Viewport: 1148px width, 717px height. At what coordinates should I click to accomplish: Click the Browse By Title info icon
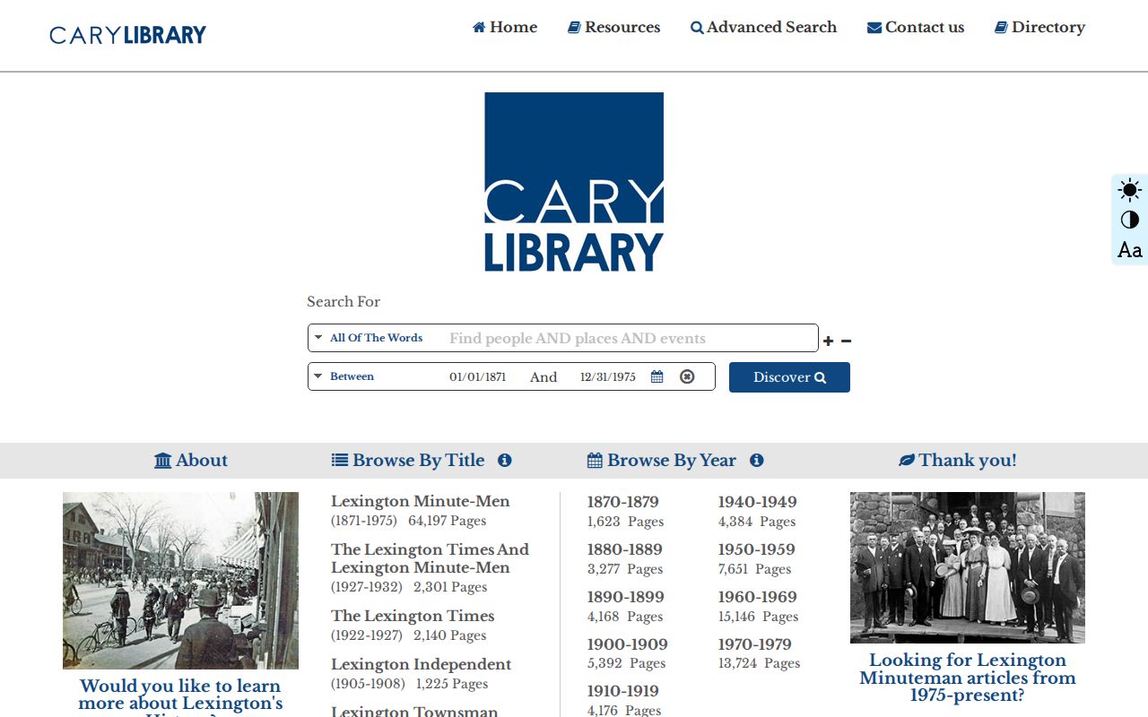(505, 461)
